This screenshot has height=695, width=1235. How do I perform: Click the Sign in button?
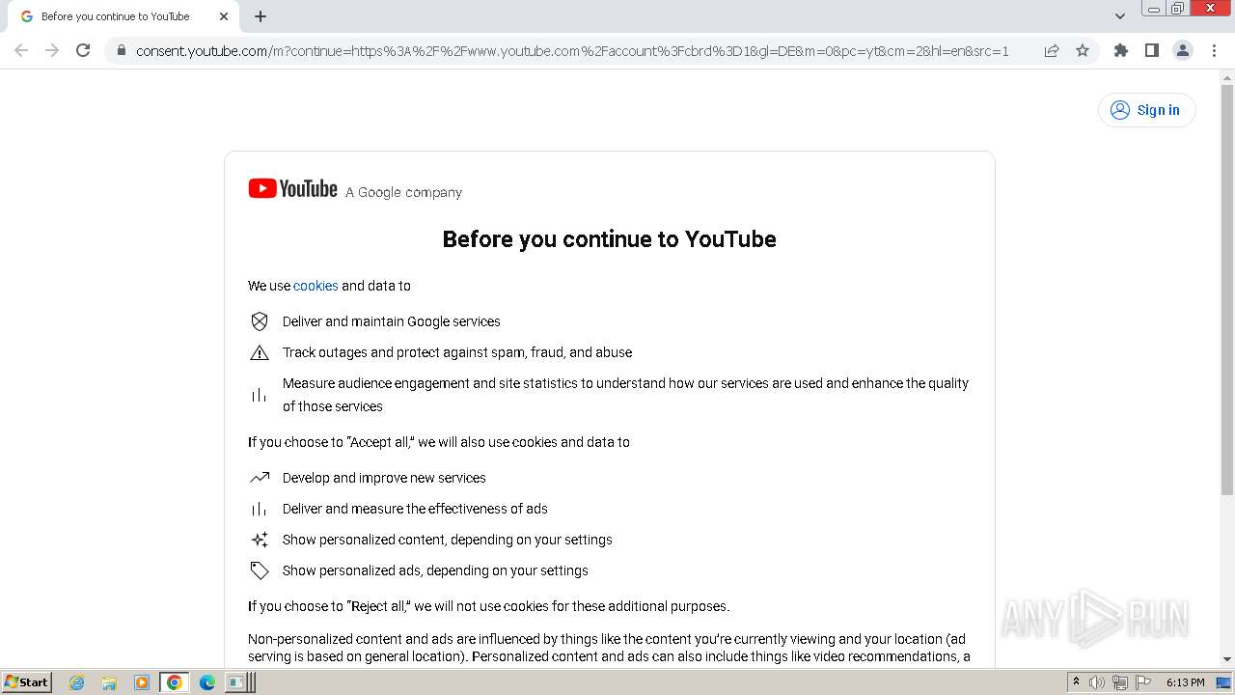1146,110
